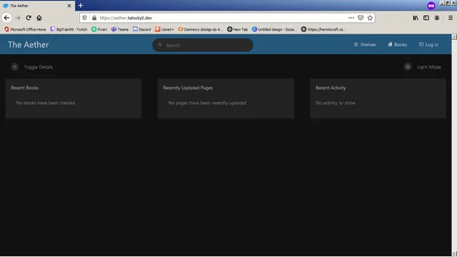Viewport: 457px width, 257px height.
Task: Open Books in the header navigation
Action: click(x=398, y=44)
